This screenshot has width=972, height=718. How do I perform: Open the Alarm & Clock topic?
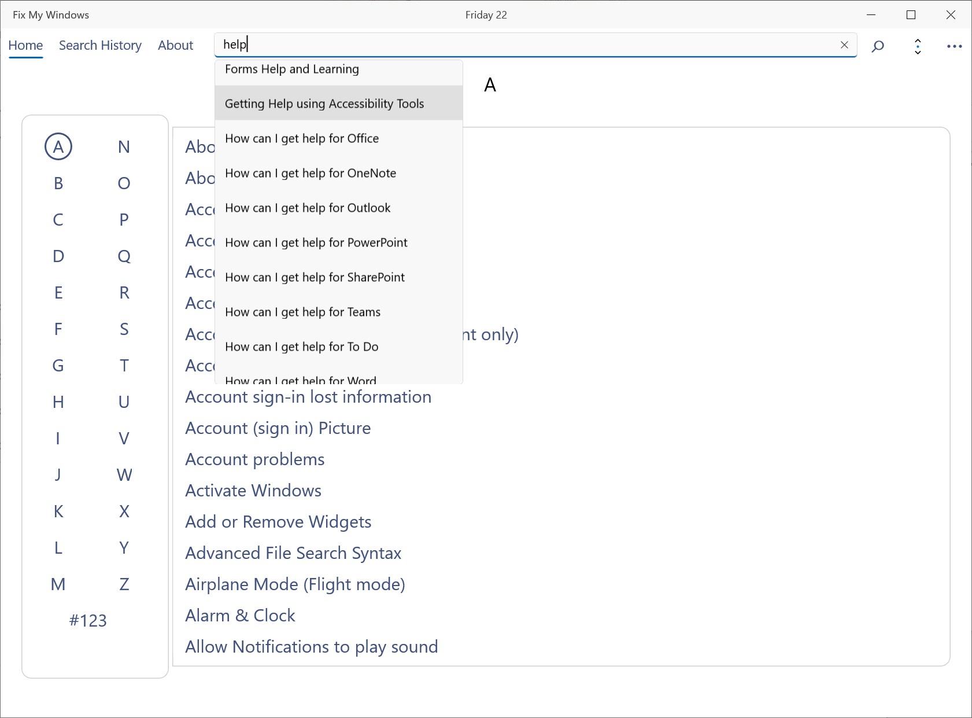(x=240, y=616)
